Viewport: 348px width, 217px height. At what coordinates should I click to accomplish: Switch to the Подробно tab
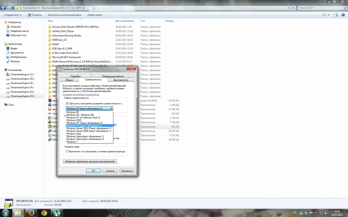pos(75,76)
